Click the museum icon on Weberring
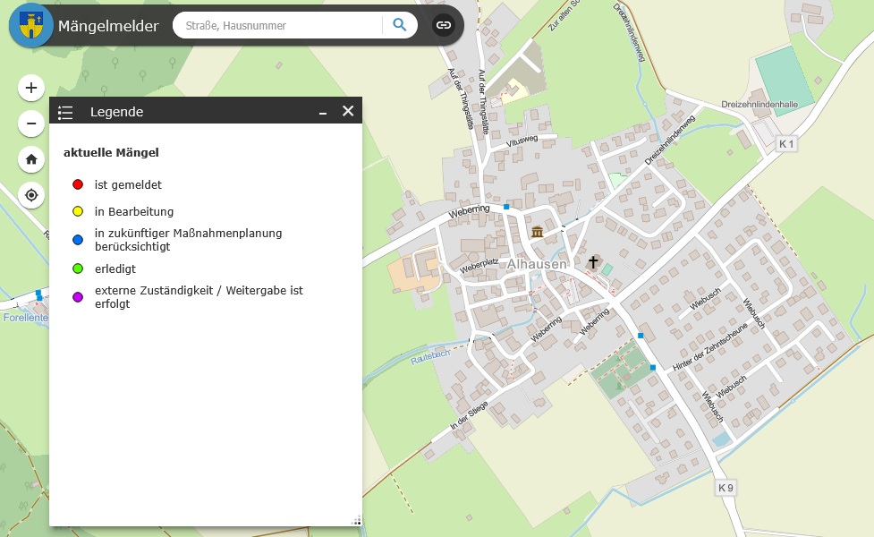The height and width of the screenshot is (537, 874). (x=537, y=233)
